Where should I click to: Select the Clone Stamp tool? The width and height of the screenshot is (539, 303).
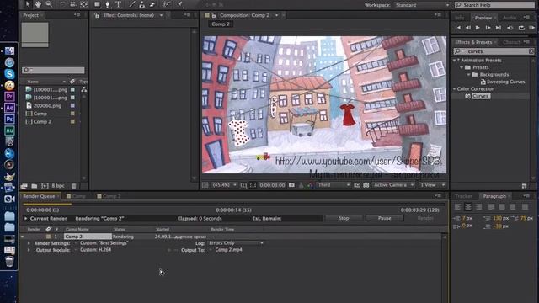tap(142, 4)
